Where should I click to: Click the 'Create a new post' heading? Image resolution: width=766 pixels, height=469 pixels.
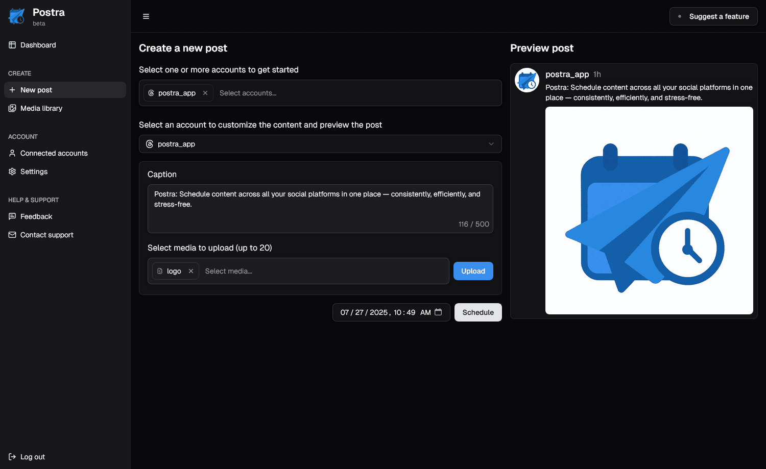[183, 48]
